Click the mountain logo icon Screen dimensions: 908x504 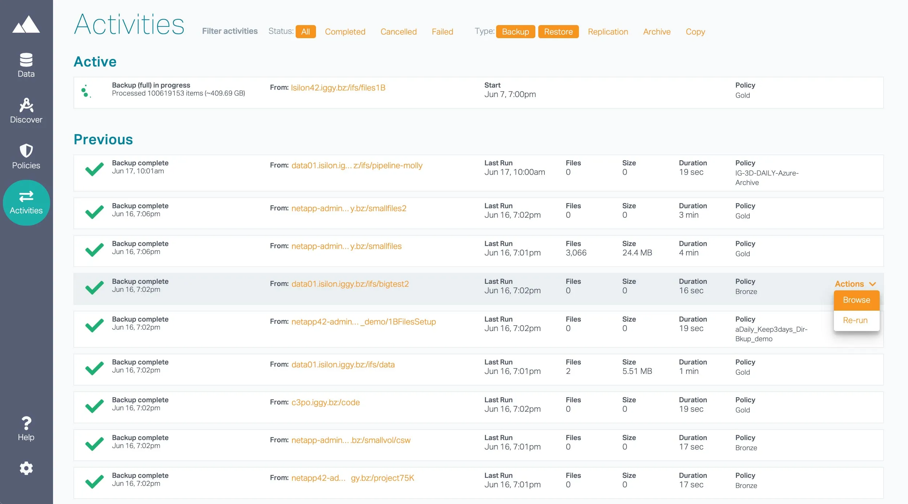[x=26, y=24]
